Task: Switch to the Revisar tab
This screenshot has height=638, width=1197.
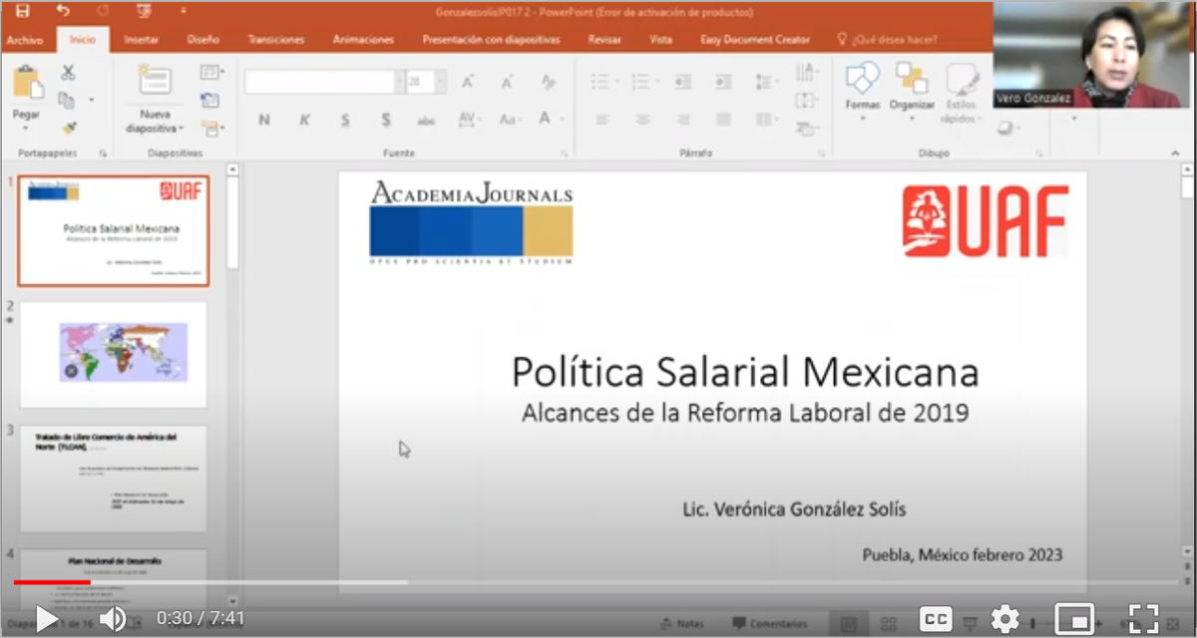Action: tap(604, 40)
